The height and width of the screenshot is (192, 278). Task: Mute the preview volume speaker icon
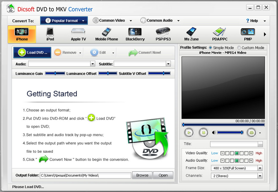214,132
